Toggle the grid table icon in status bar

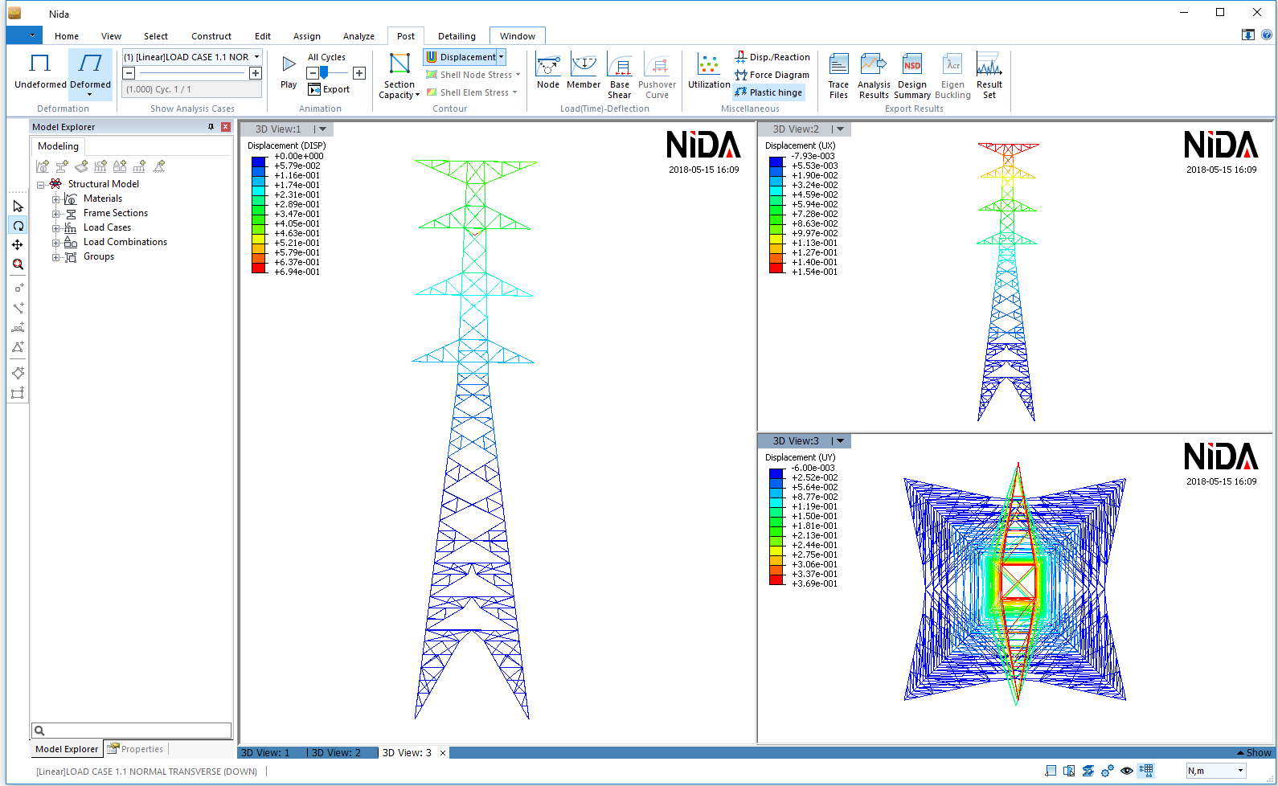coord(1146,771)
